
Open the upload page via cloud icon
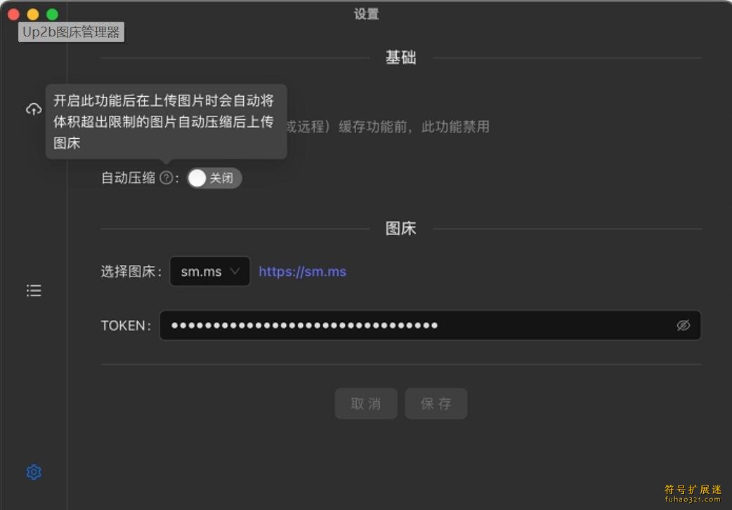point(34,109)
